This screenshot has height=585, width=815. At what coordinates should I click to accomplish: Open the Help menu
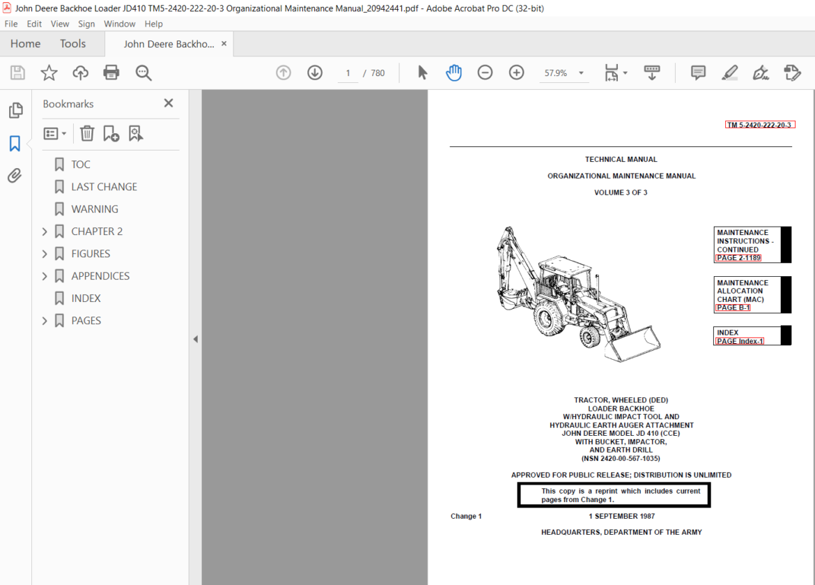153,24
